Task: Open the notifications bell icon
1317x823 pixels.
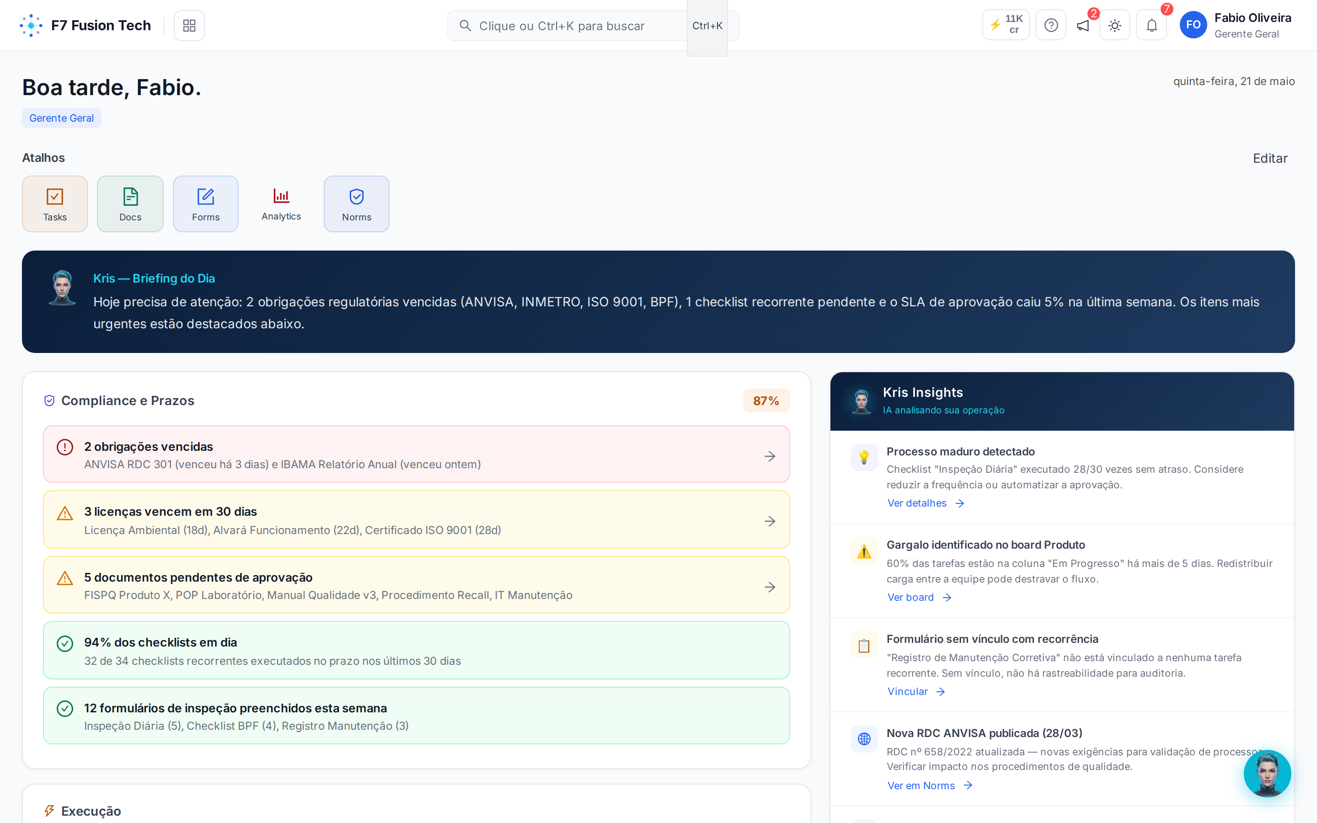Action: point(1151,25)
